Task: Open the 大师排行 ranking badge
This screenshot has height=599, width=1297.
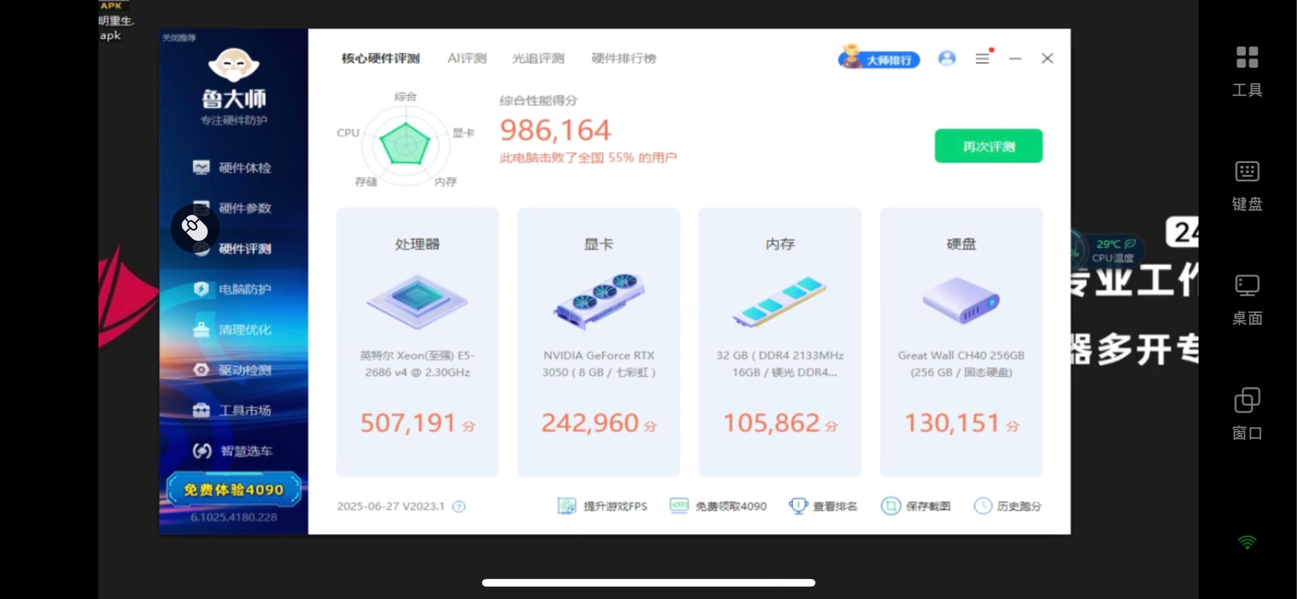Action: (x=879, y=58)
